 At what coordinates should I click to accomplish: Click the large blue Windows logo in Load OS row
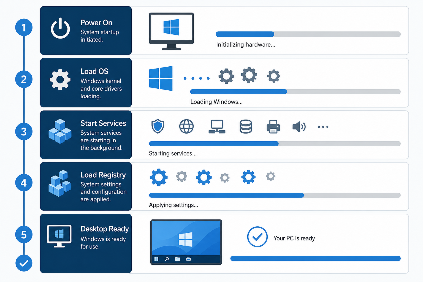click(x=161, y=78)
